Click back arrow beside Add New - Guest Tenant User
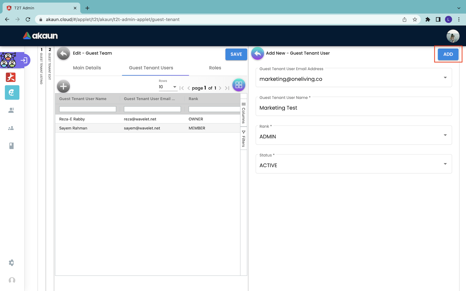The height and width of the screenshot is (291, 466). click(258, 54)
